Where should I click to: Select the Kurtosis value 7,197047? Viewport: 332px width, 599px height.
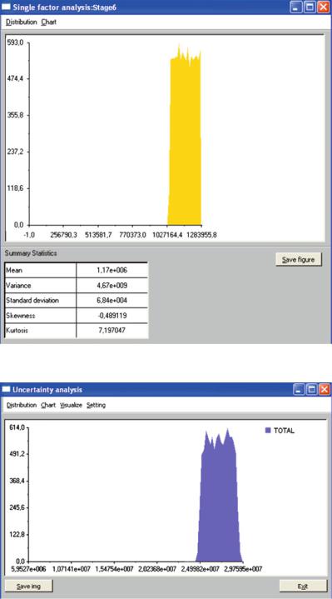pyautogui.click(x=112, y=331)
